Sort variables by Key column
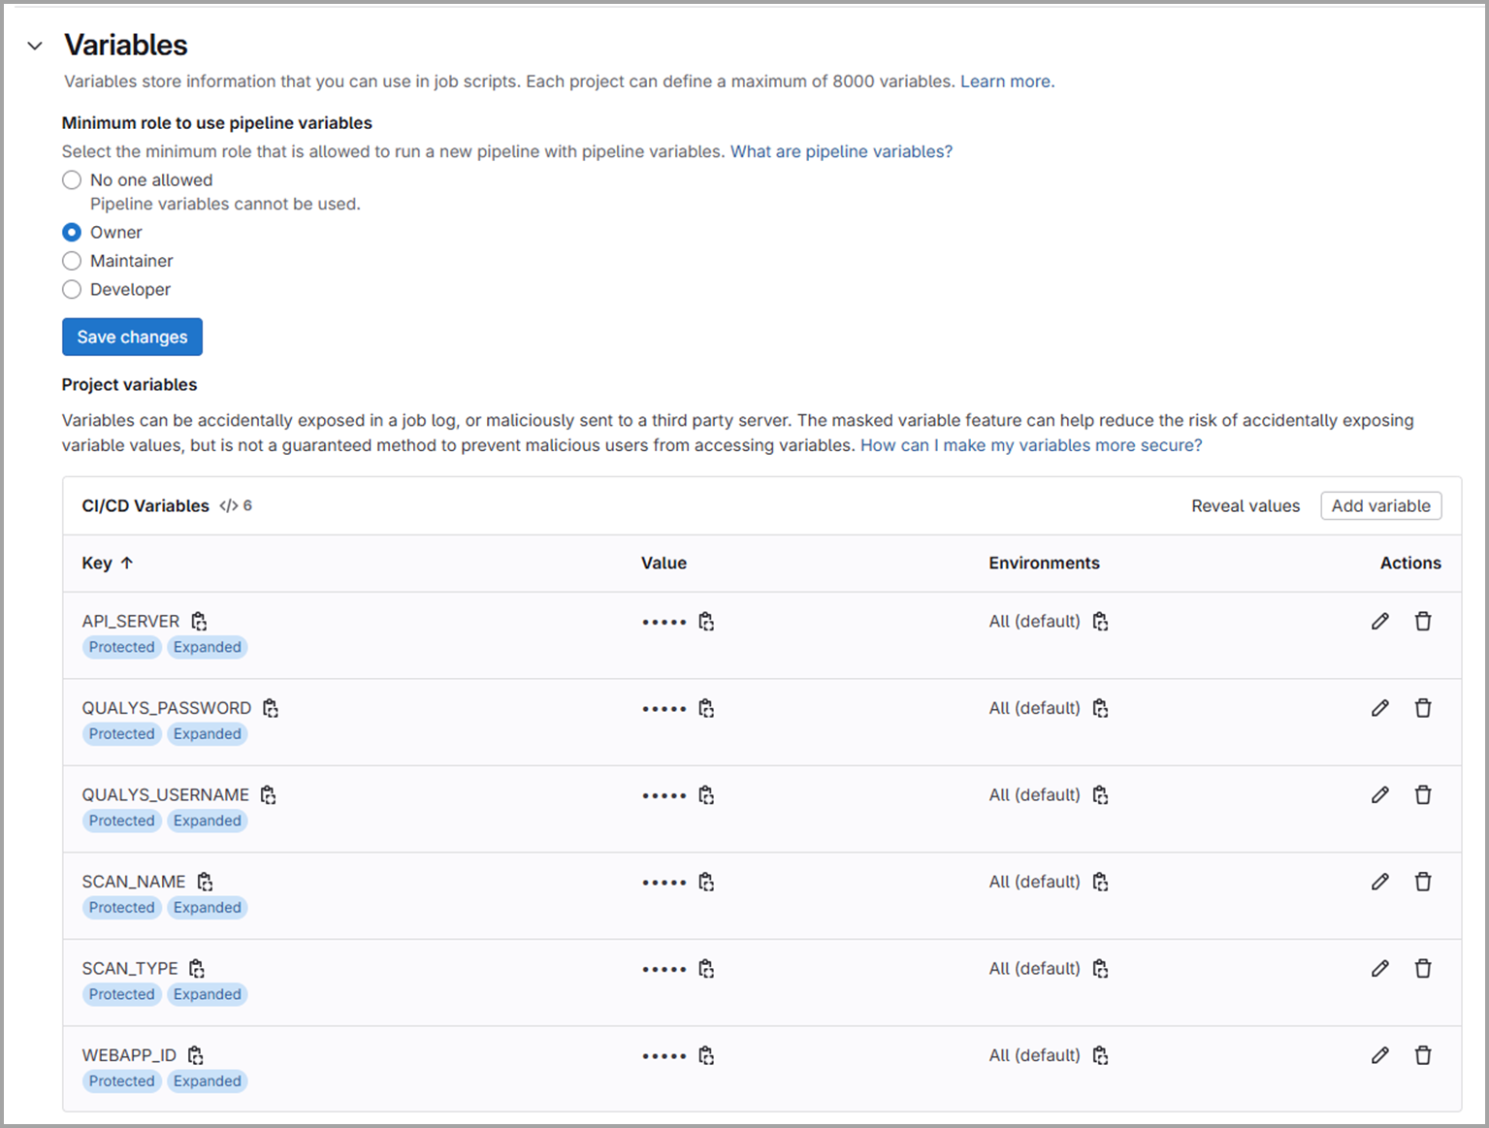The width and height of the screenshot is (1489, 1128). pos(108,564)
